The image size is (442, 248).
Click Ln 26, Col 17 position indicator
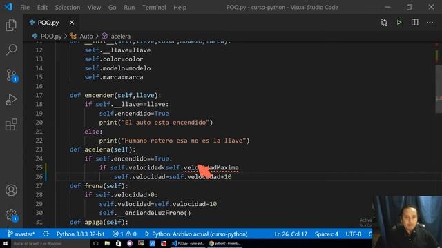tap(291, 234)
